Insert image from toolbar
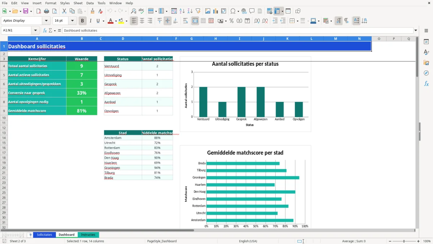This screenshot has height=244, width=433. (208, 11)
